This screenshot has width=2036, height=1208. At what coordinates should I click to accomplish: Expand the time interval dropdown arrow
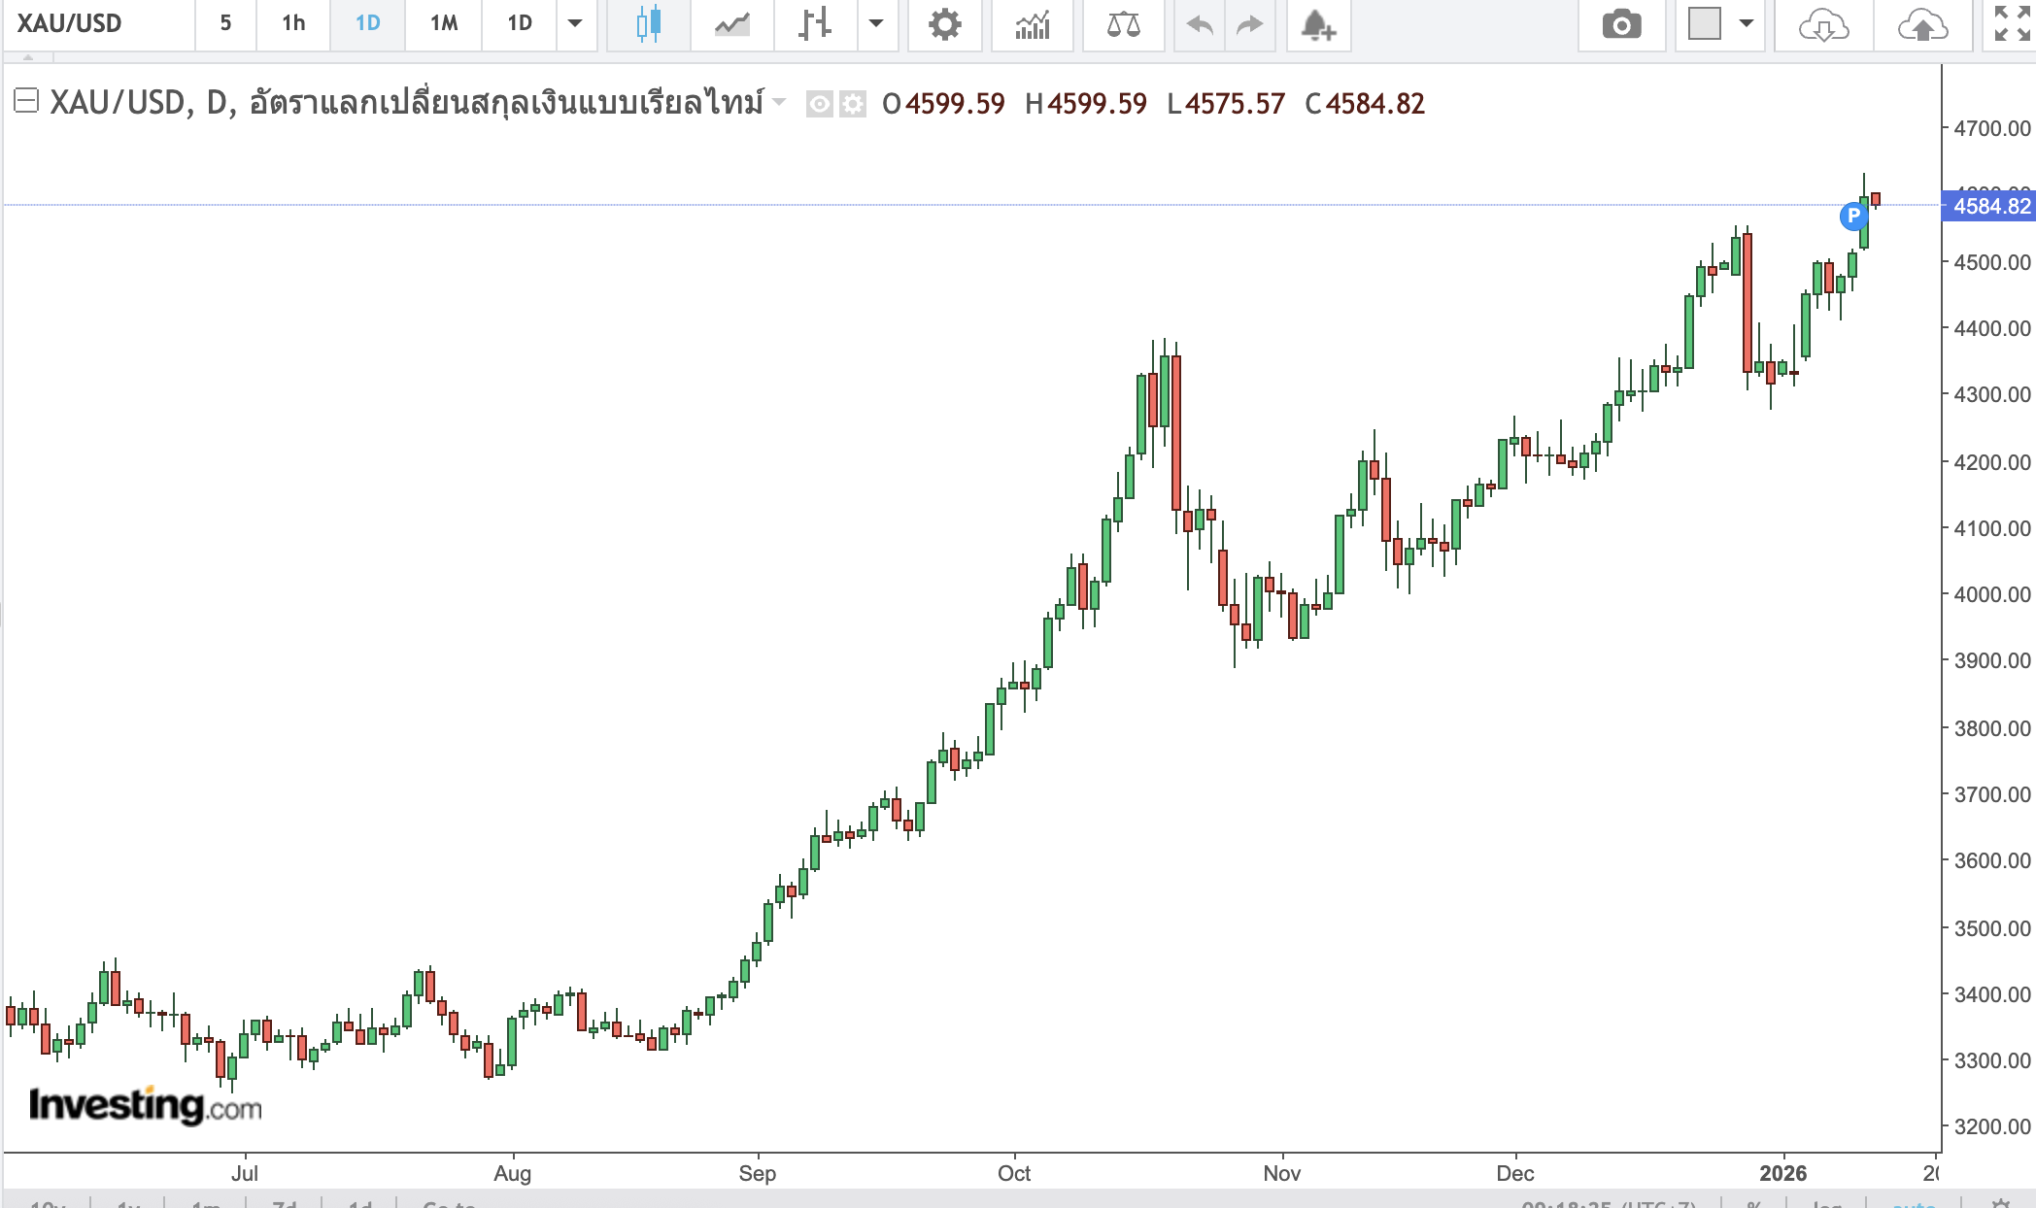click(x=575, y=23)
